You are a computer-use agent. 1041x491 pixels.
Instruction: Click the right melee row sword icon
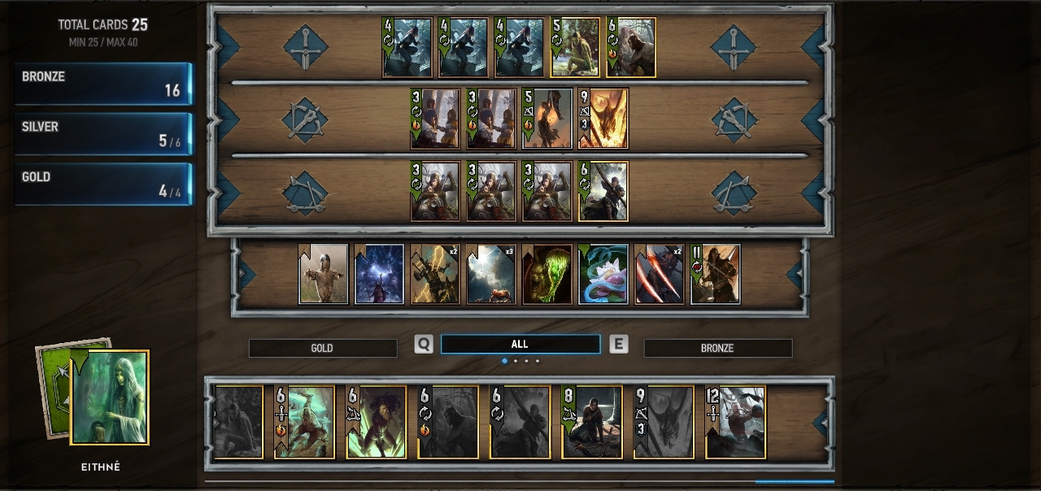coord(733,47)
